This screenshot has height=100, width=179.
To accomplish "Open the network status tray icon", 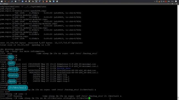I will pyautogui.click(x=161, y=1).
